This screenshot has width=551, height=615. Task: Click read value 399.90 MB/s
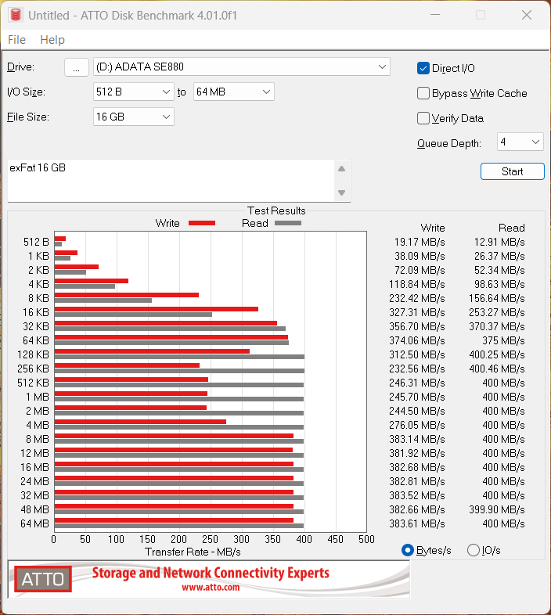pos(497,509)
